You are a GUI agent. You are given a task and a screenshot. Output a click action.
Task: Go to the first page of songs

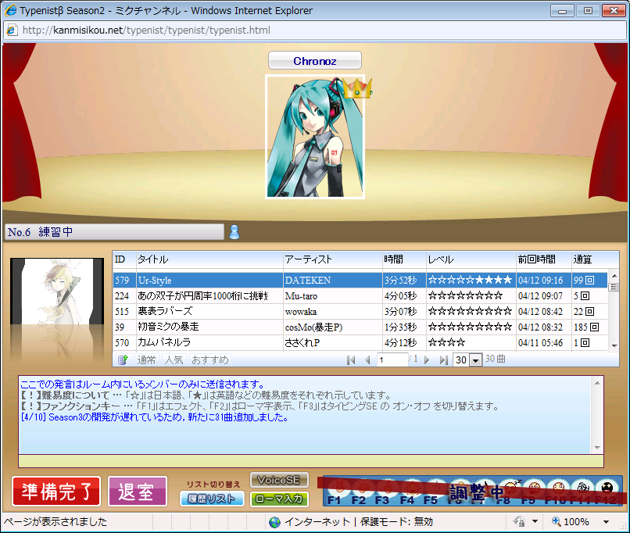(x=351, y=360)
